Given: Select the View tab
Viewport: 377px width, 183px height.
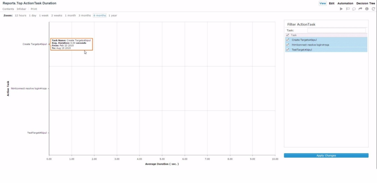Looking at the screenshot, I should point(323,3).
